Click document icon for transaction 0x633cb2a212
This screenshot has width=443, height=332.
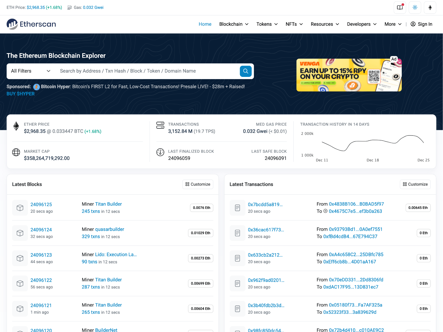(x=238, y=258)
